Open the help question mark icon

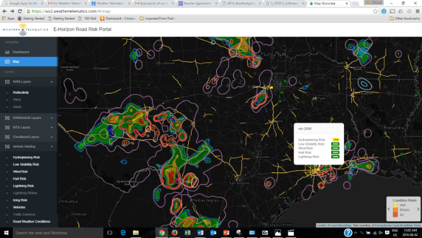point(348,232)
